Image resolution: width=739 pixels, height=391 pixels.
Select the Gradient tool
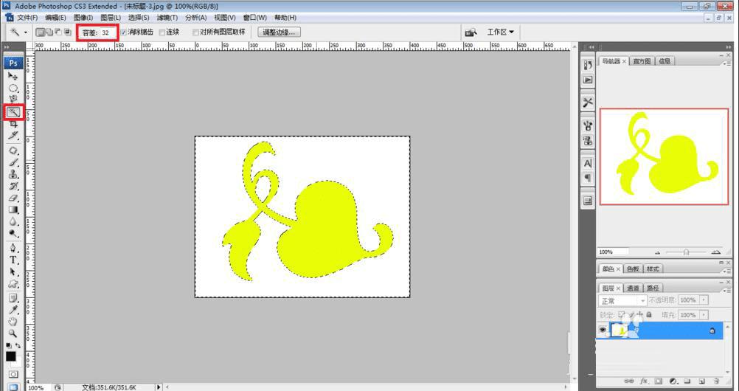click(13, 210)
